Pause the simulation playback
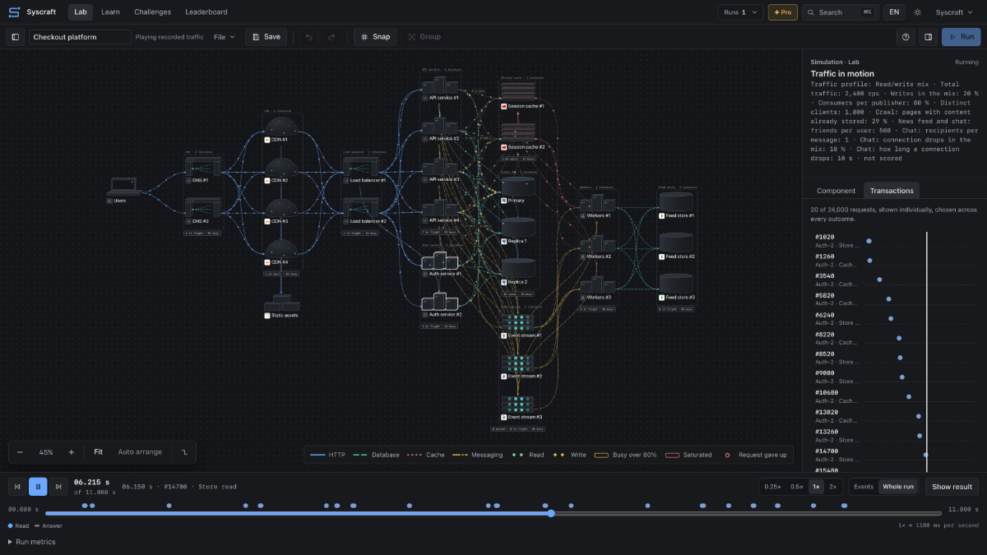Screen dimensions: 987x555 tap(38, 487)
